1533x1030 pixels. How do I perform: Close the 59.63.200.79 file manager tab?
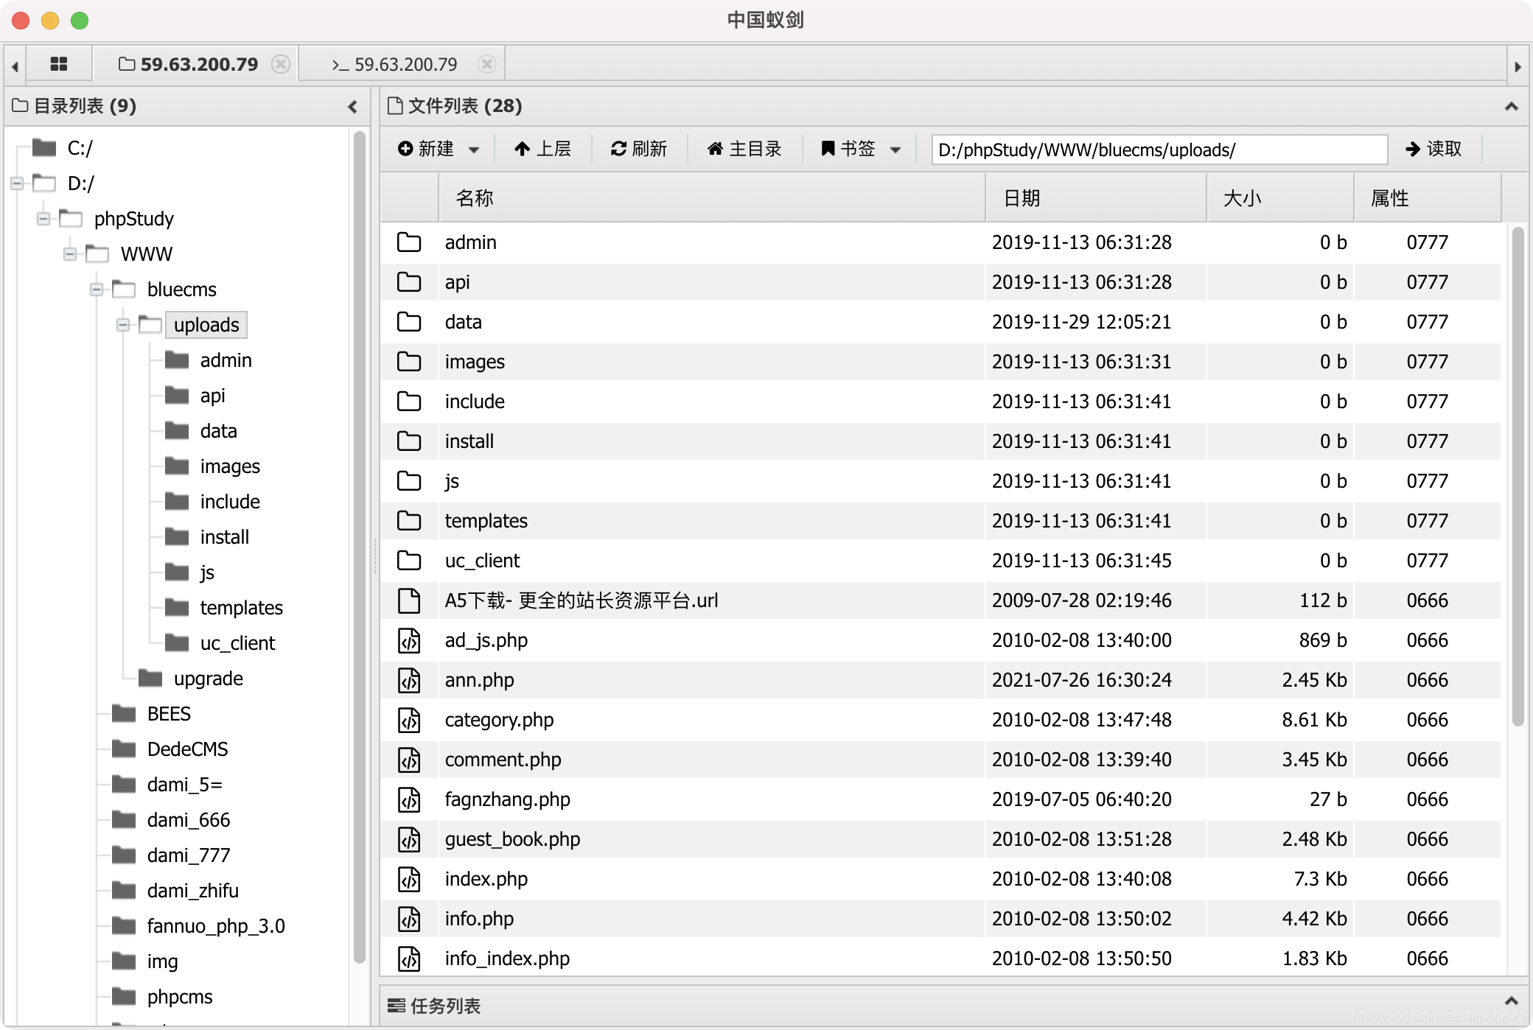tap(281, 65)
